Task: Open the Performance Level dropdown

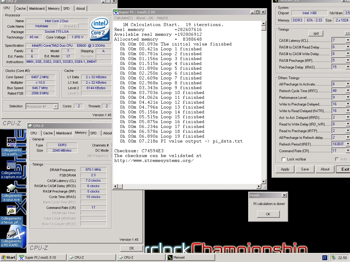Action: point(348,97)
